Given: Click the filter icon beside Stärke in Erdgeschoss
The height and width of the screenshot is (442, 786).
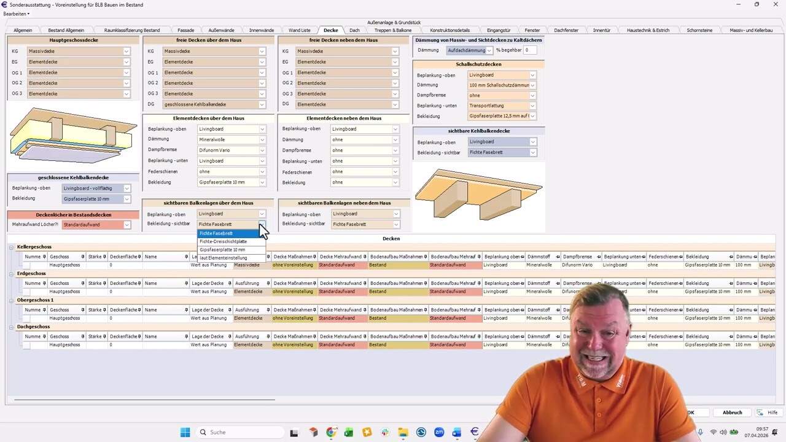Looking at the screenshot, I should pyautogui.click(x=104, y=283).
